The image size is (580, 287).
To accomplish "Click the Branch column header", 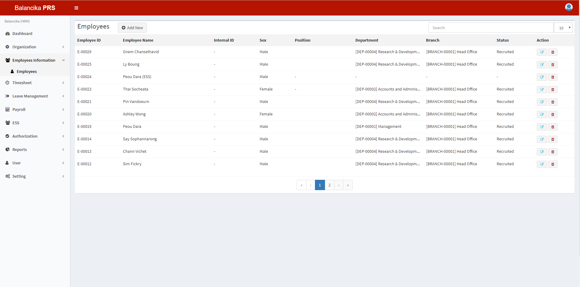I will coord(432,40).
